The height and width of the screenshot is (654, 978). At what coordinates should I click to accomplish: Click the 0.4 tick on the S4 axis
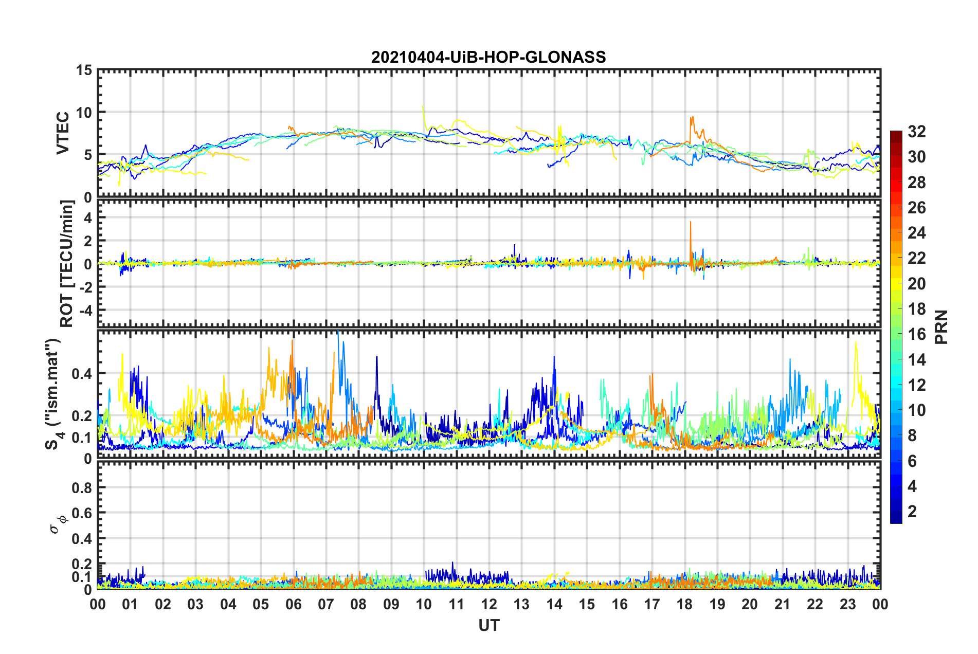click(x=82, y=373)
